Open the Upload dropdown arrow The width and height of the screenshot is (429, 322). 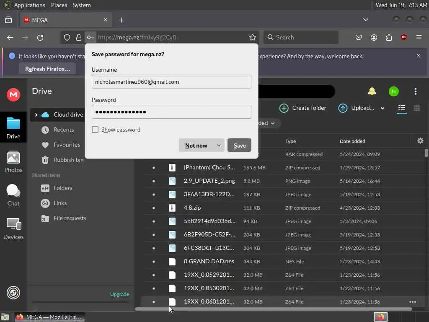[x=382, y=108]
